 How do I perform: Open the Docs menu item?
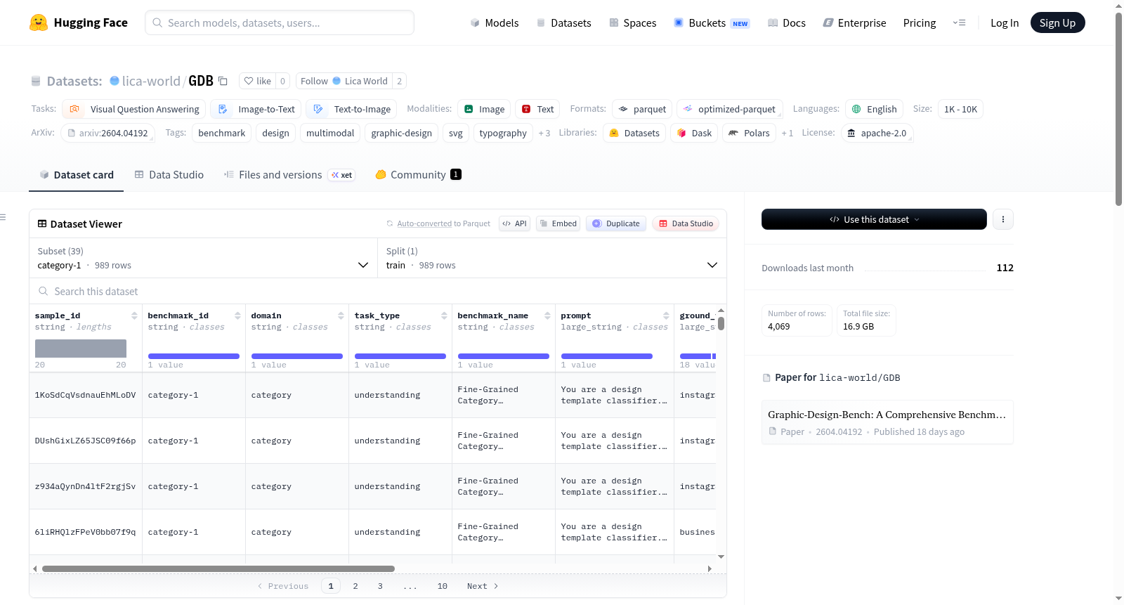[787, 22]
